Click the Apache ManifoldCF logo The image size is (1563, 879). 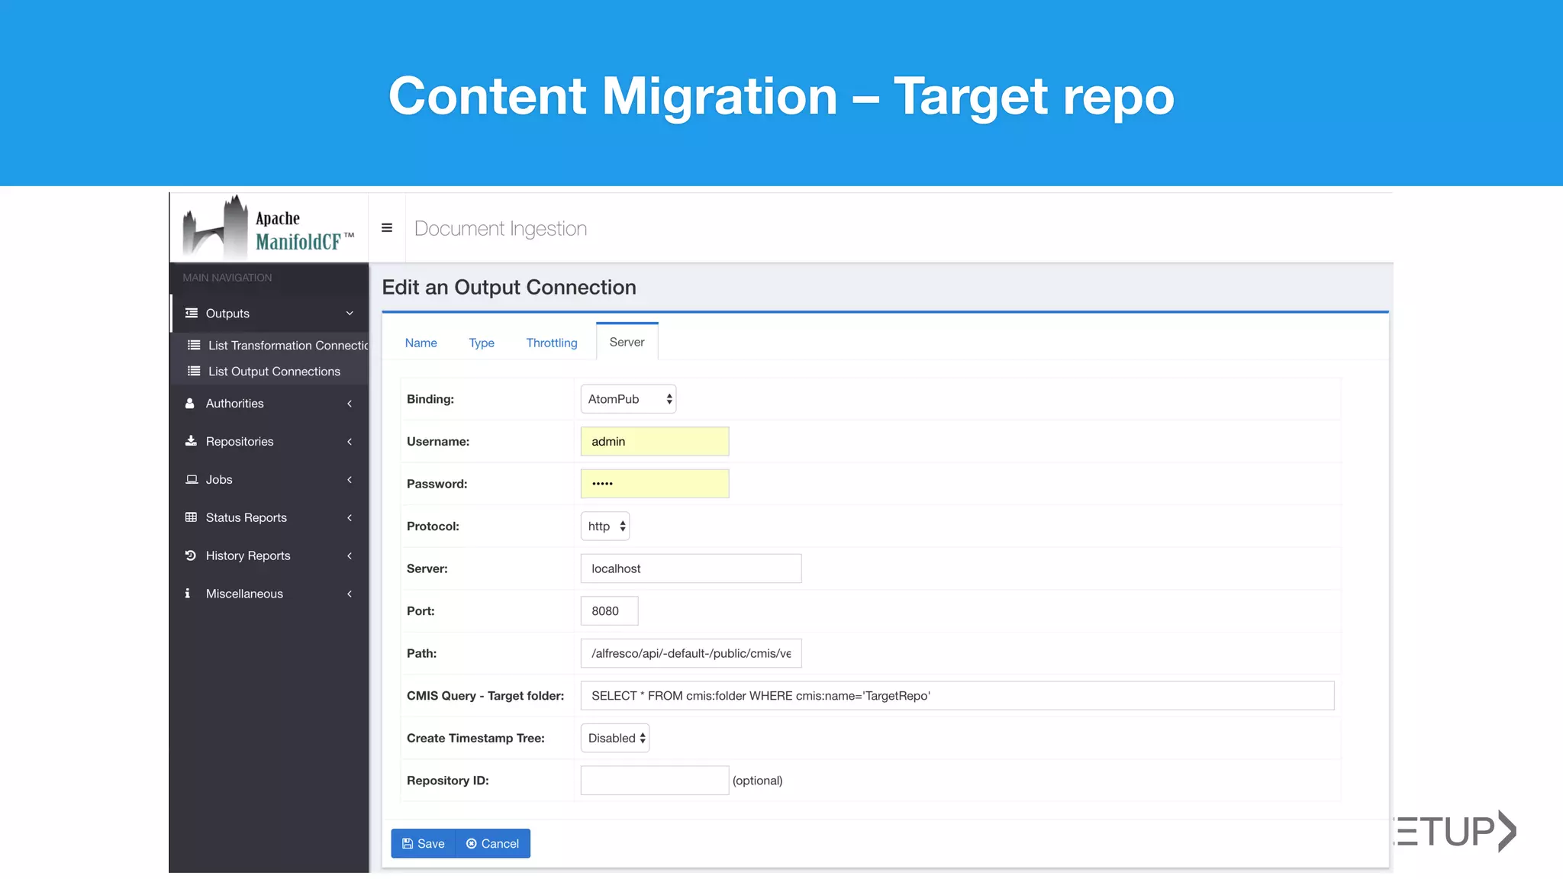[269, 228]
